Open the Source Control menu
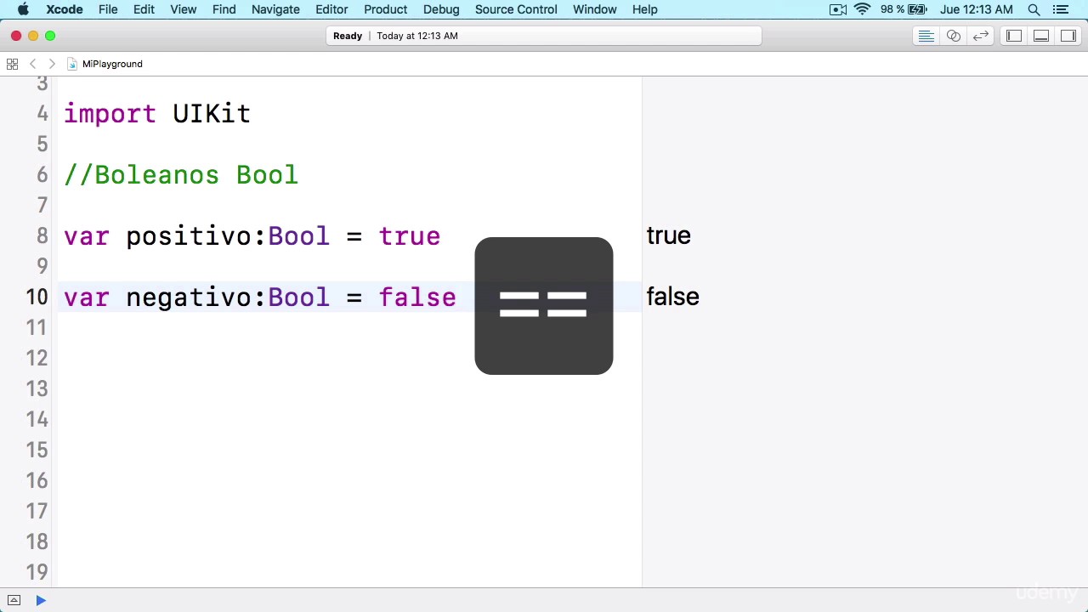The image size is (1088, 612). (x=516, y=9)
